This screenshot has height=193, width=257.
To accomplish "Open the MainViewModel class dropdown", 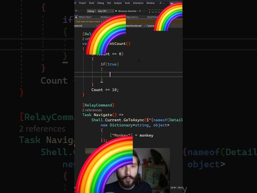I will (136, 26).
